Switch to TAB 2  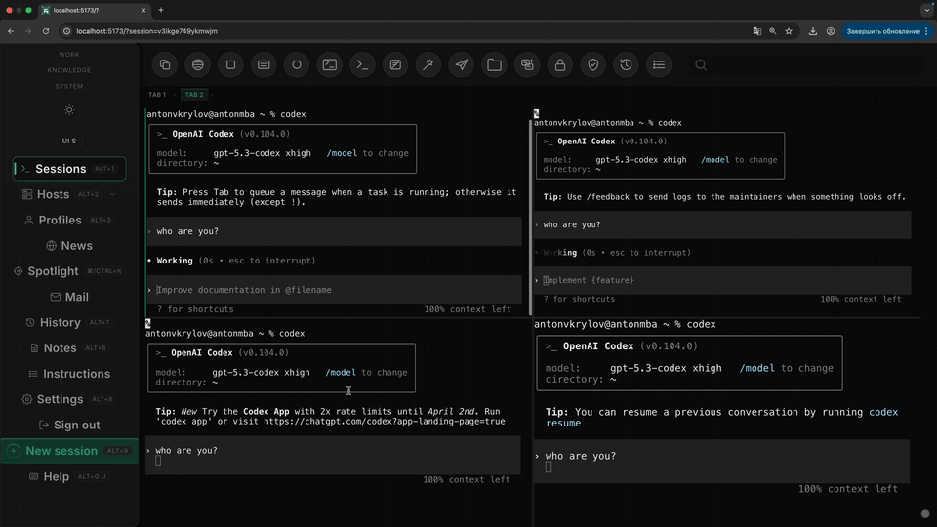click(x=194, y=95)
